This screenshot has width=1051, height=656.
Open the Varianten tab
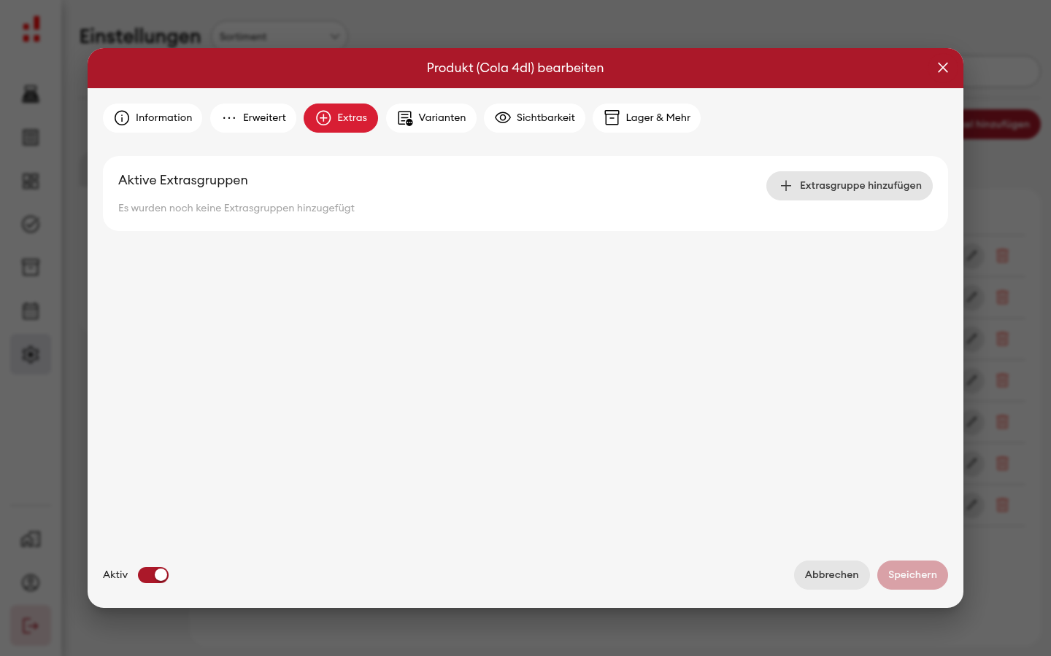[x=431, y=118]
